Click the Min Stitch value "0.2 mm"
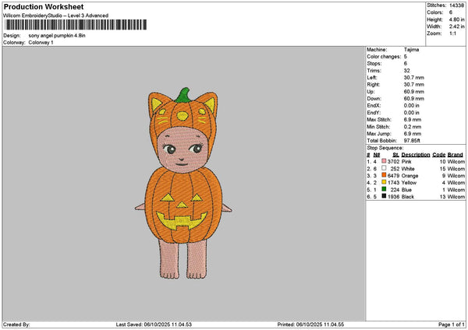Screen dimensions: 468x330 pos(413,127)
